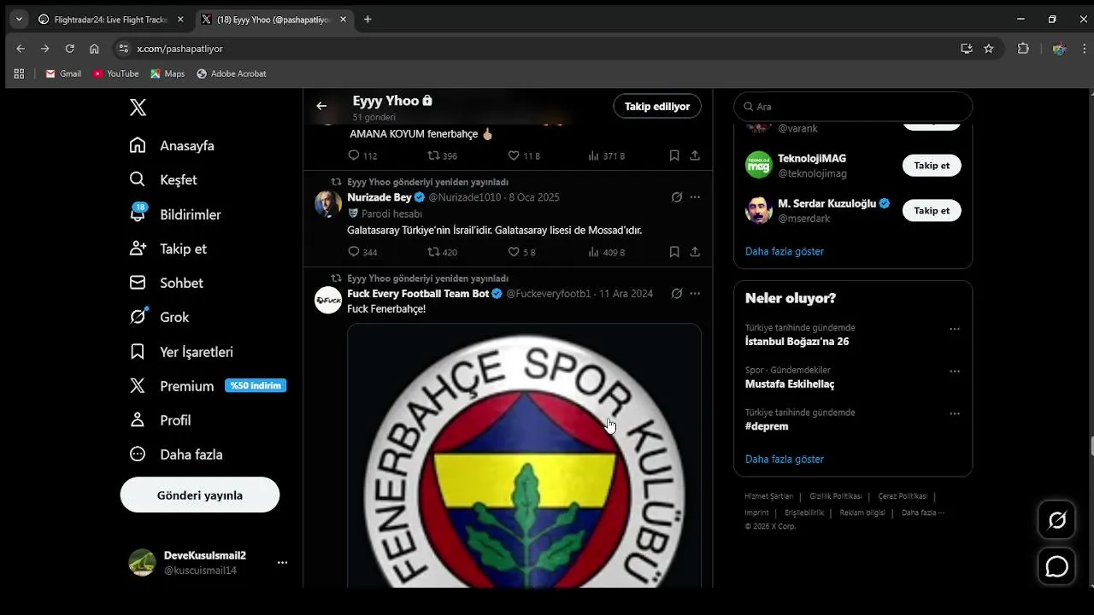Open Premium subscription page
Image resolution: width=1094 pixels, height=615 pixels.
[208, 386]
